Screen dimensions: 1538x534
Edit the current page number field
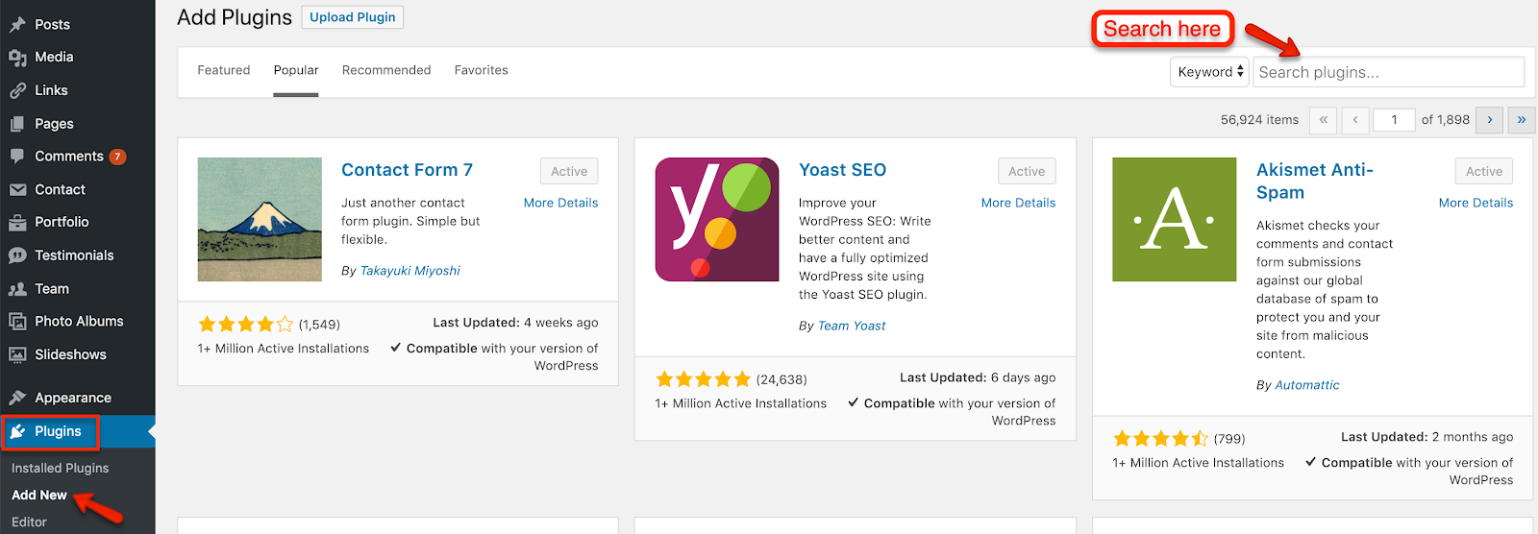1395,120
